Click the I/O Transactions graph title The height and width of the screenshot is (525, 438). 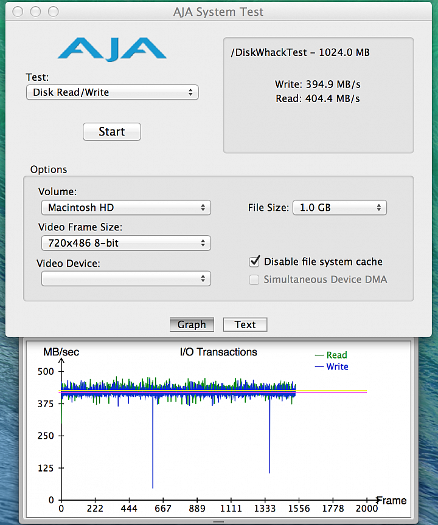(x=218, y=352)
